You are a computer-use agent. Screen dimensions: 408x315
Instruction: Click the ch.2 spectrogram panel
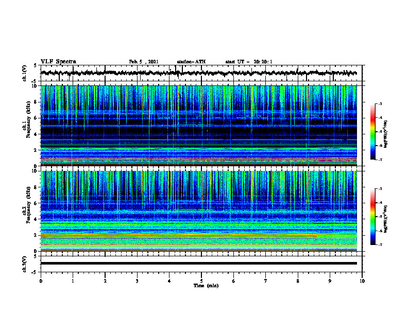pyautogui.click(x=198, y=211)
